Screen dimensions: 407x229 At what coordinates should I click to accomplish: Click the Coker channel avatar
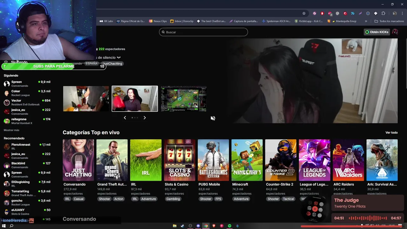(x=7, y=93)
